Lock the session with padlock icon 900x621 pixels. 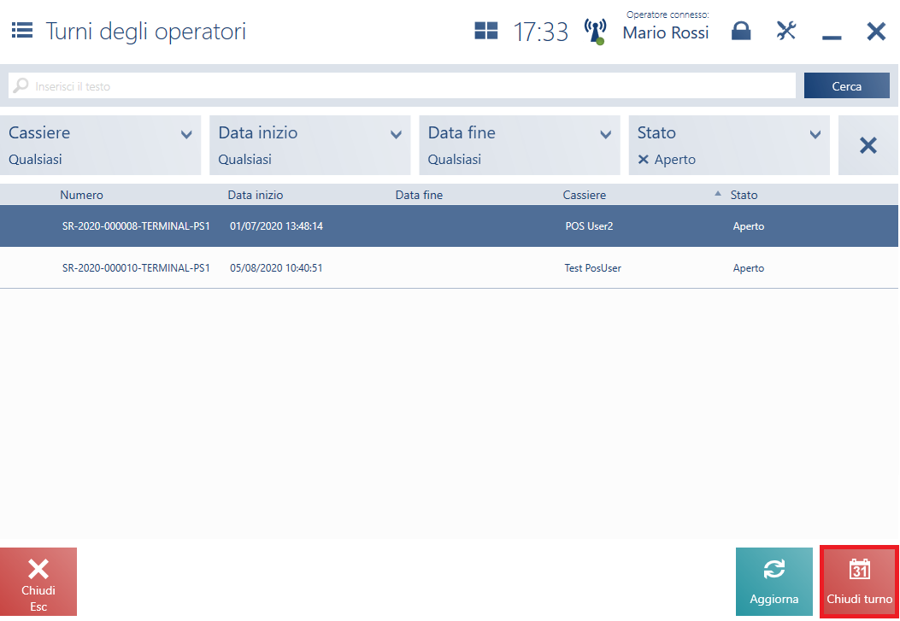pos(741,31)
